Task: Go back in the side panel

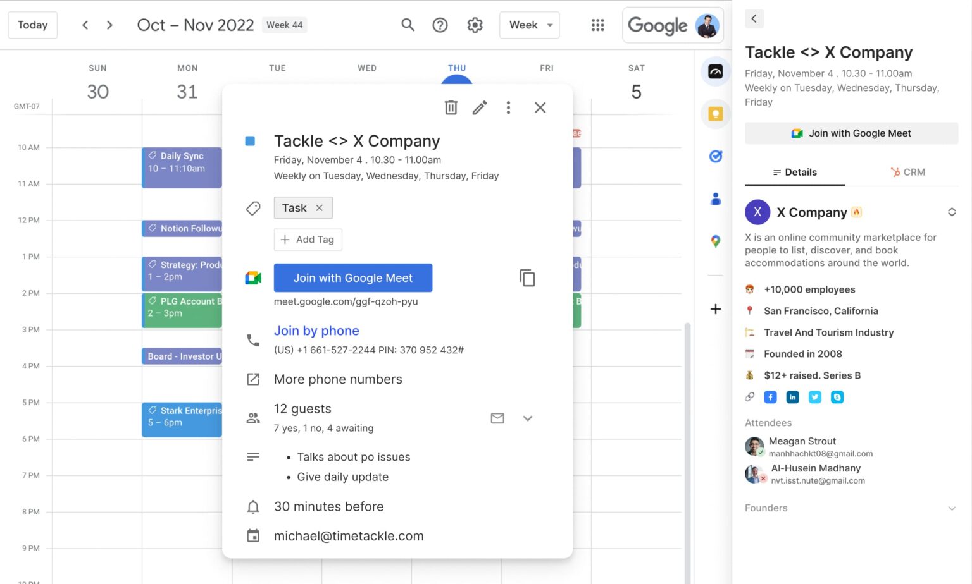Action: [x=754, y=18]
